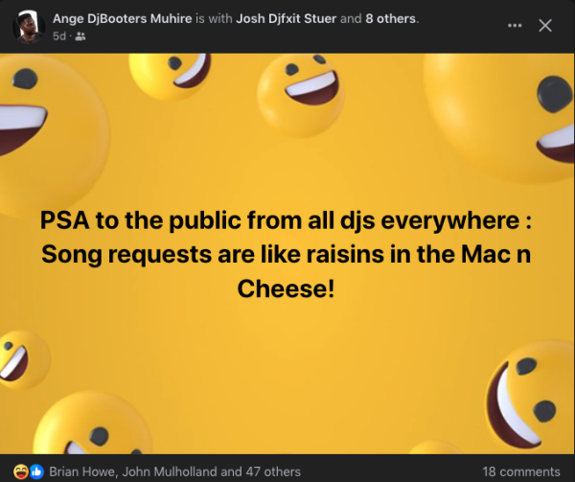Open the three-dot post options menu
575x482 pixels.
coord(515,26)
